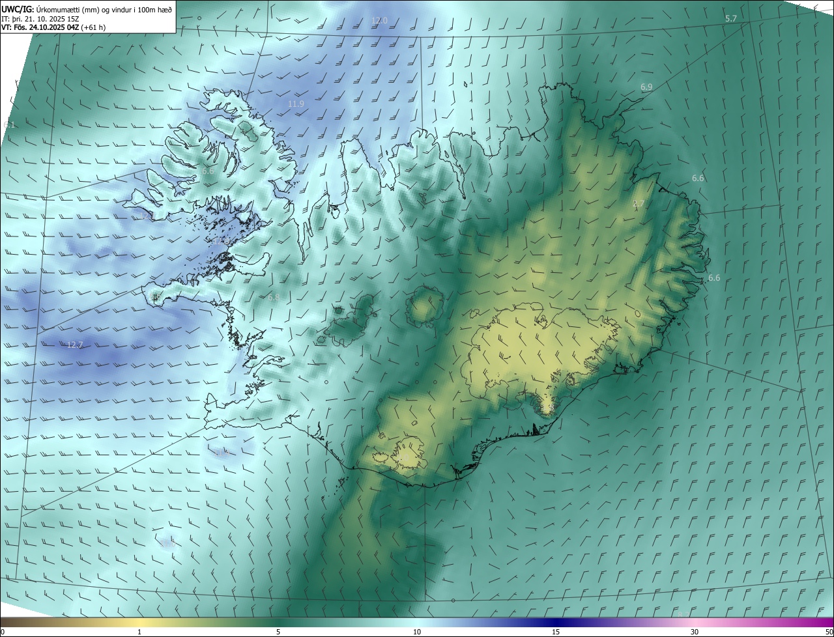This screenshot has width=834, height=637.
Task: Click the map value label '6.9'
Action: (646, 87)
